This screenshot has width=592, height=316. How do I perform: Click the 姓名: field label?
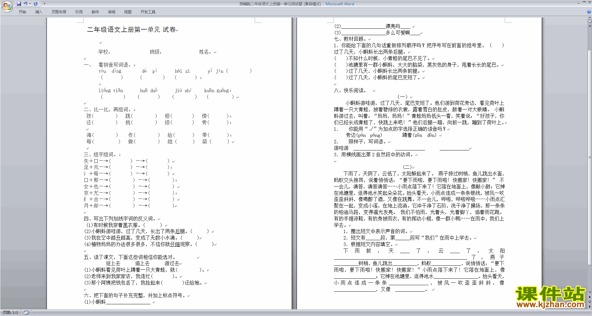205,52
